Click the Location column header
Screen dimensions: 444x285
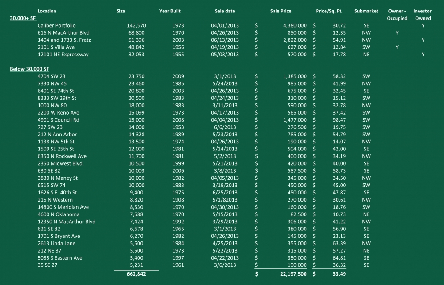click(47, 11)
